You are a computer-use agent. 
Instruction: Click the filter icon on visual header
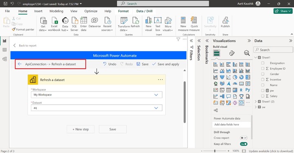(178, 39)
